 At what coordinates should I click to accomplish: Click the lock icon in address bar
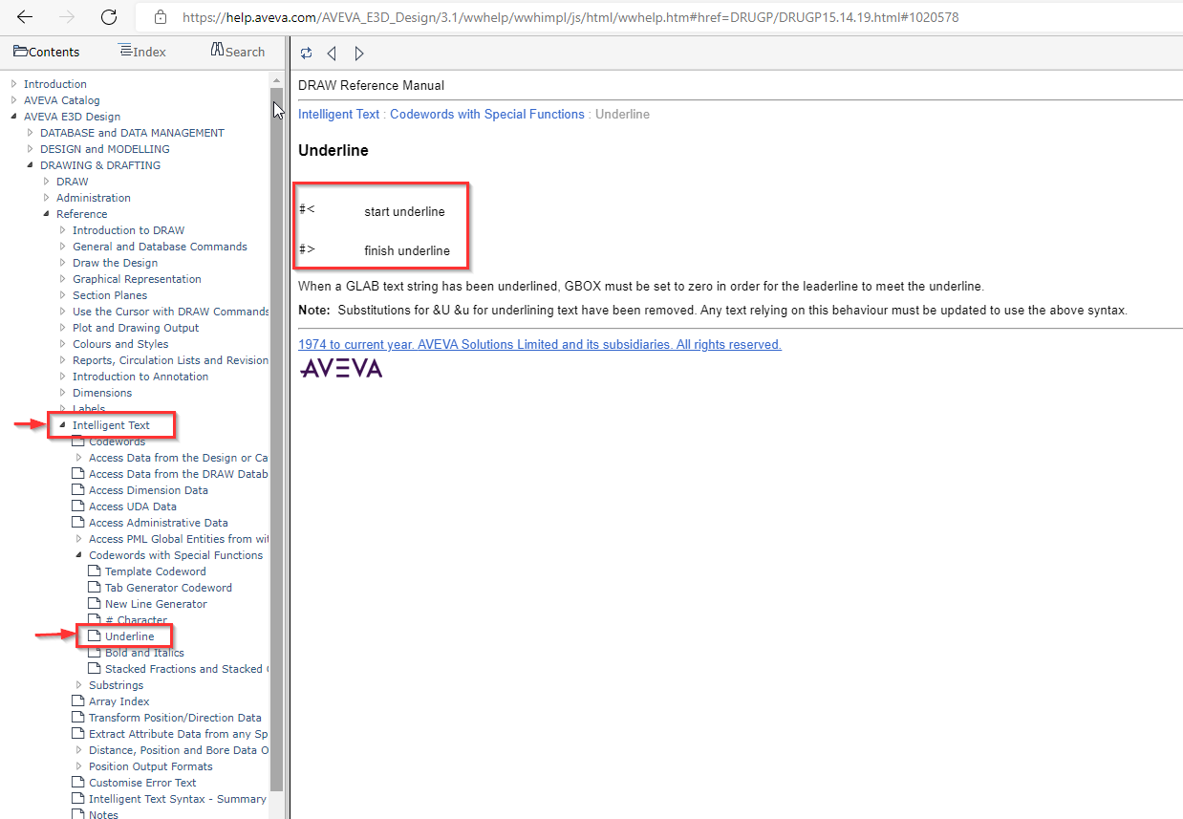160,17
